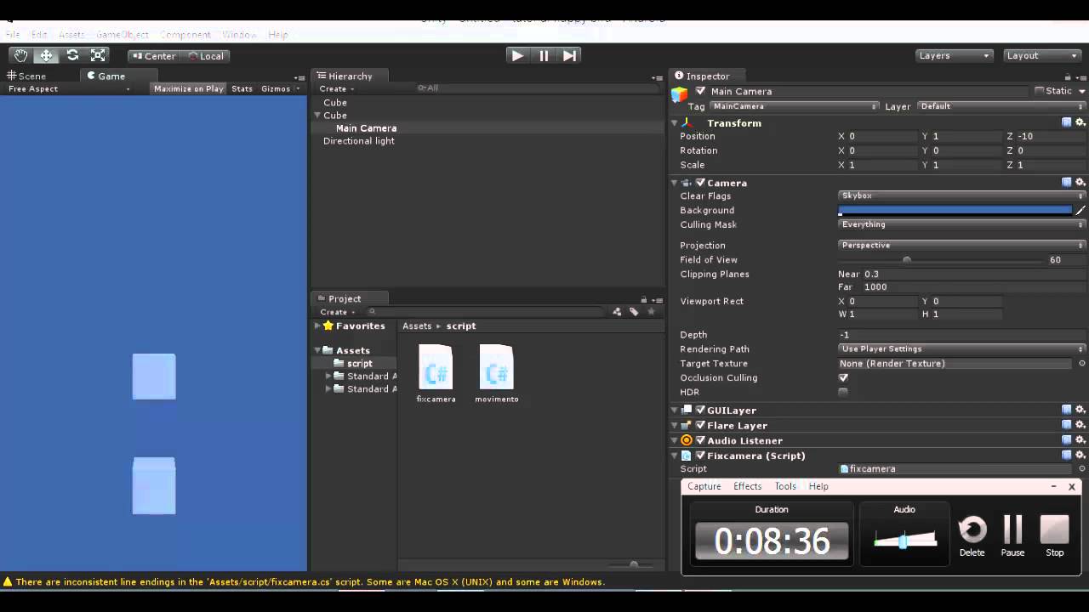This screenshot has width=1089, height=612.
Task: Toggle the Static checkbox
Action: [x=1040, y=91]
